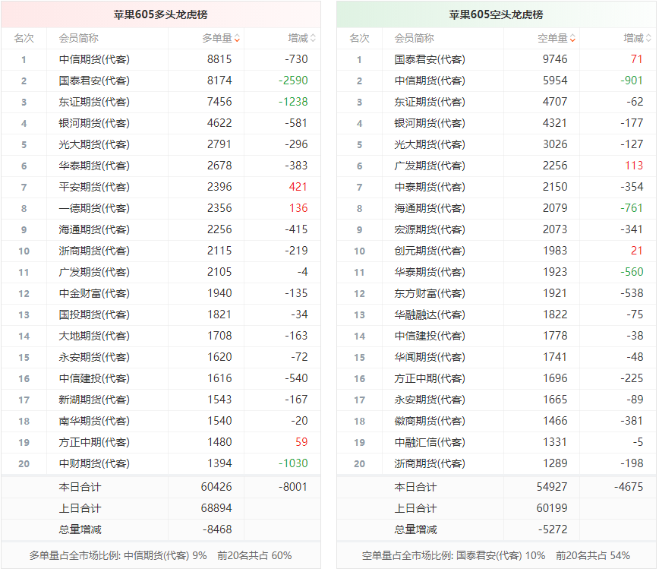Click the red change value 113
The image size is (659, 572).
pyautogui.click(x=634, y=166)
